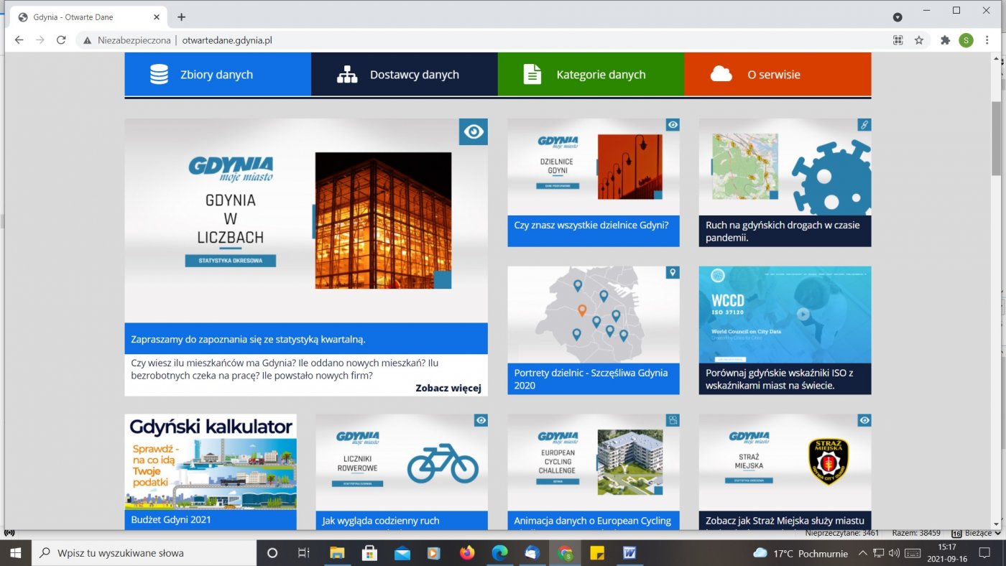
Task: Open the Chrome three-dot menu
Action: [x=987, y=40]
